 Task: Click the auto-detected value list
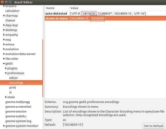(x=108, y=14)
